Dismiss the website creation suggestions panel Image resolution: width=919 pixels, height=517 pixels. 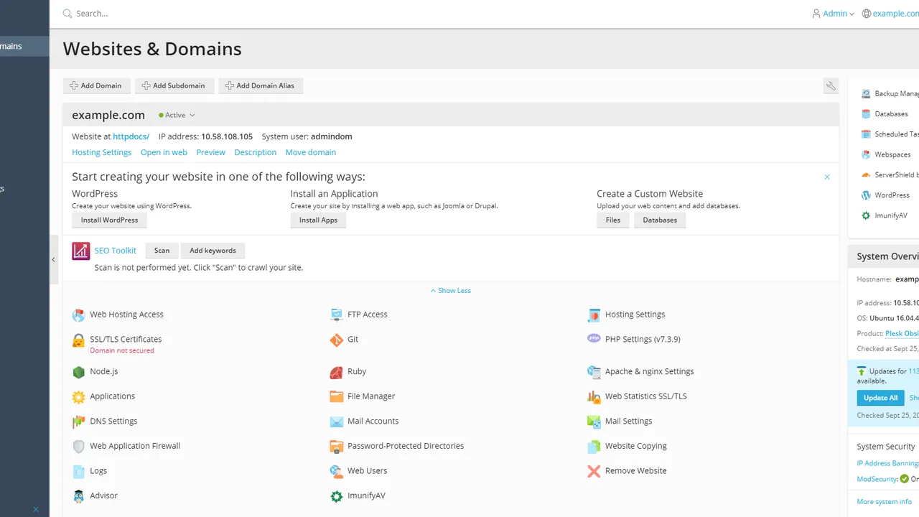point(827,177)
